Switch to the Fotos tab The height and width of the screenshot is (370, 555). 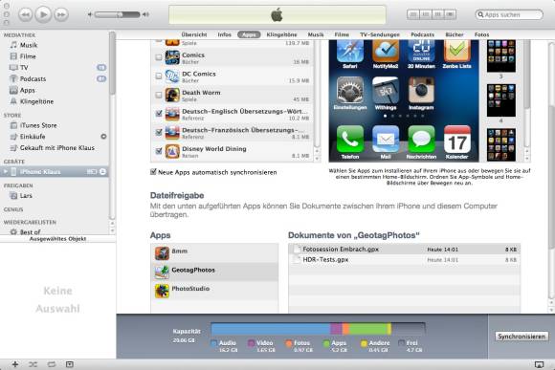[481, 34]
